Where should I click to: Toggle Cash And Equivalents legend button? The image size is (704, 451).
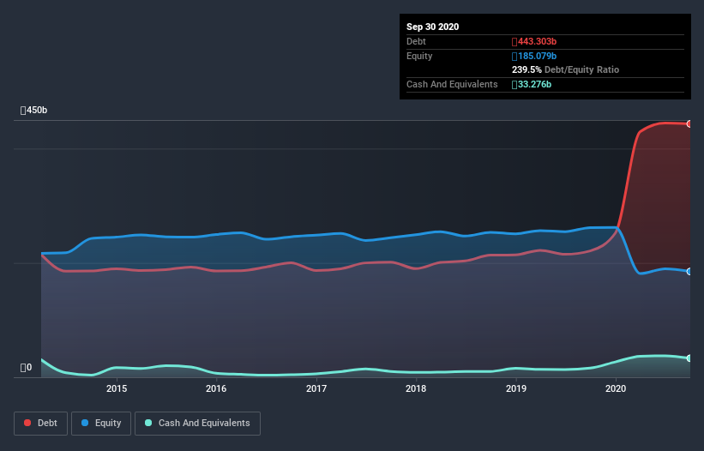(197, 424)
